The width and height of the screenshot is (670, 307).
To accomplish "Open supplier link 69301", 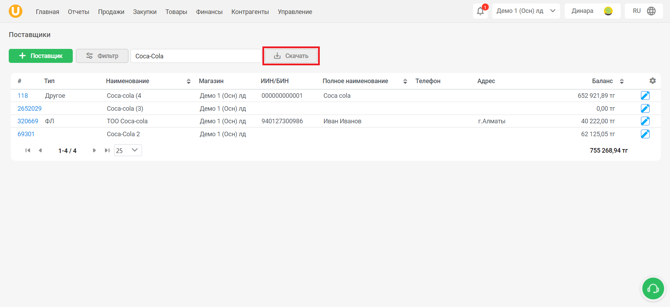I will pos(26,134).
